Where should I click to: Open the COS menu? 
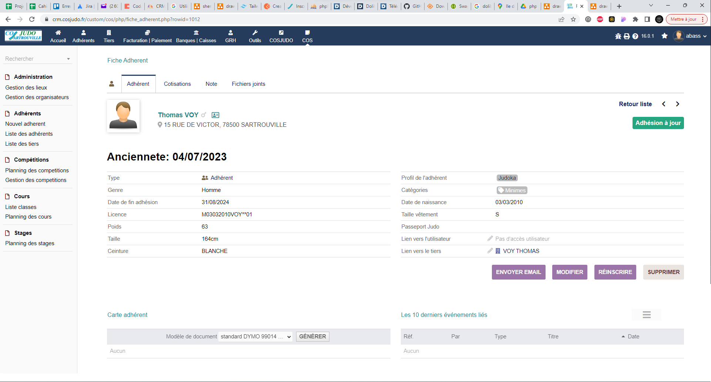[307, 36]
